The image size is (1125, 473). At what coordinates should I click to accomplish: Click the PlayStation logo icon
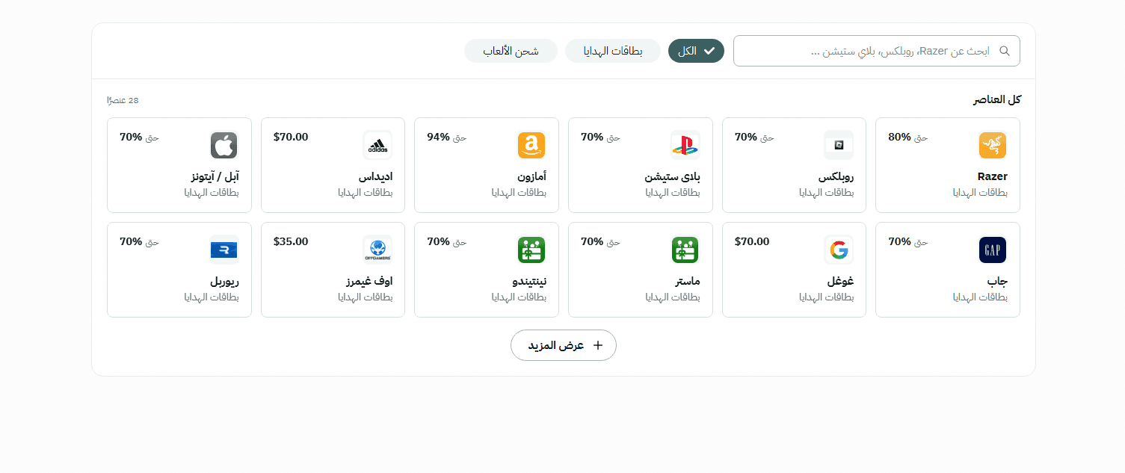pos(685,145)
